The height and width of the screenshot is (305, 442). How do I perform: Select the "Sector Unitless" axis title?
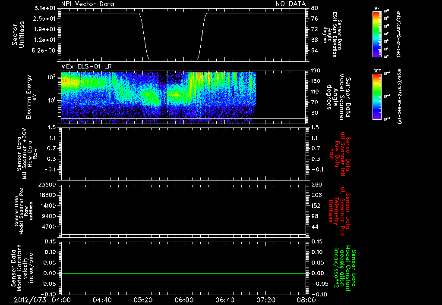coord(18,34)
